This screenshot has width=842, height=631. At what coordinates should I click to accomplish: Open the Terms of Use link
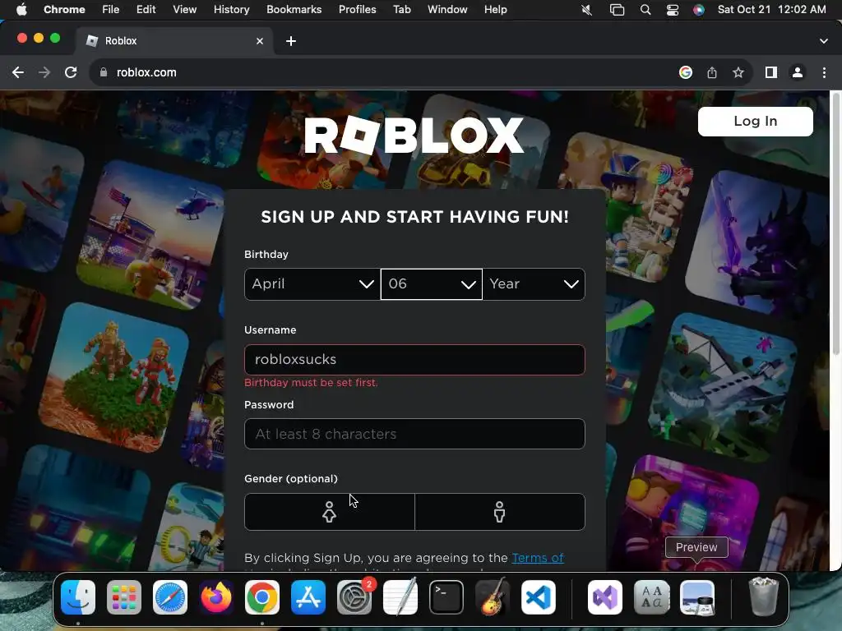[538, 558]
